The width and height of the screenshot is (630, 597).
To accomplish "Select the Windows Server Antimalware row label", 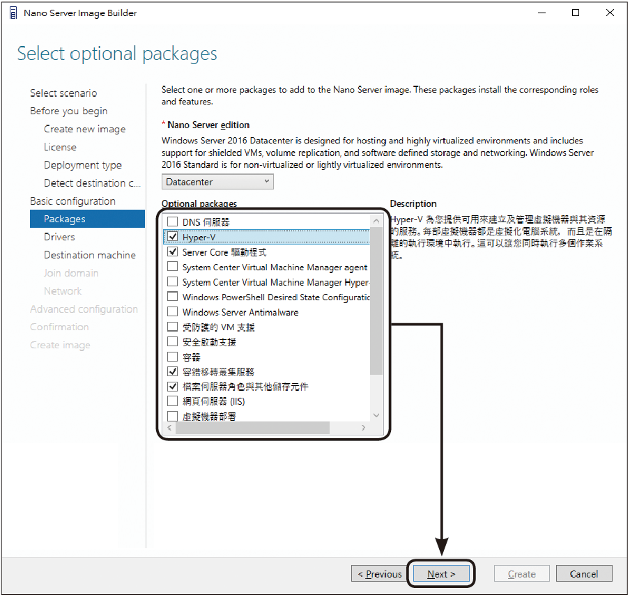I will pos(240,312).
